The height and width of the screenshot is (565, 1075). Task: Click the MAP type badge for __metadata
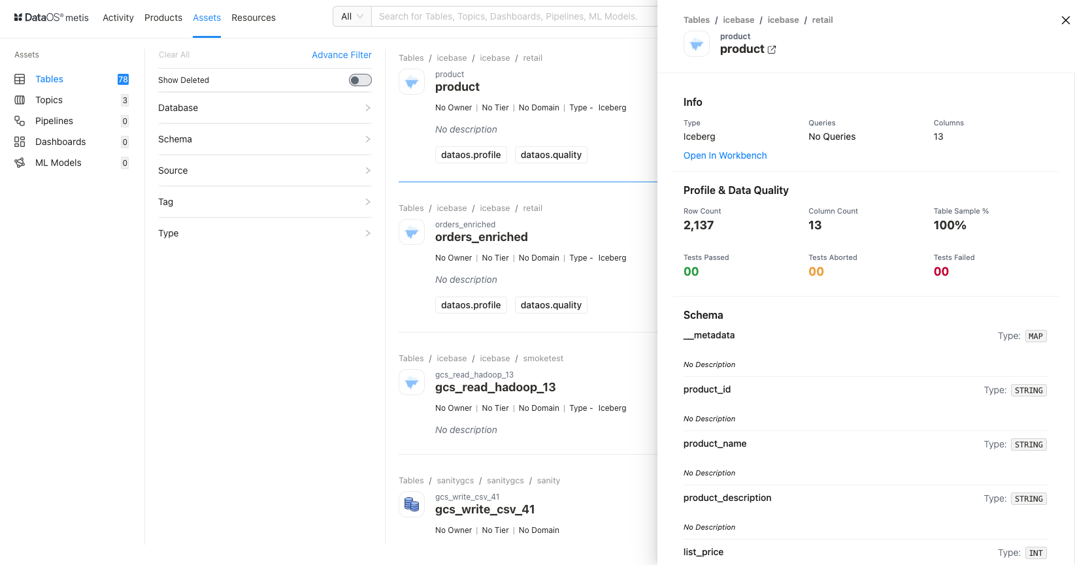click(x=1036, y=336)
